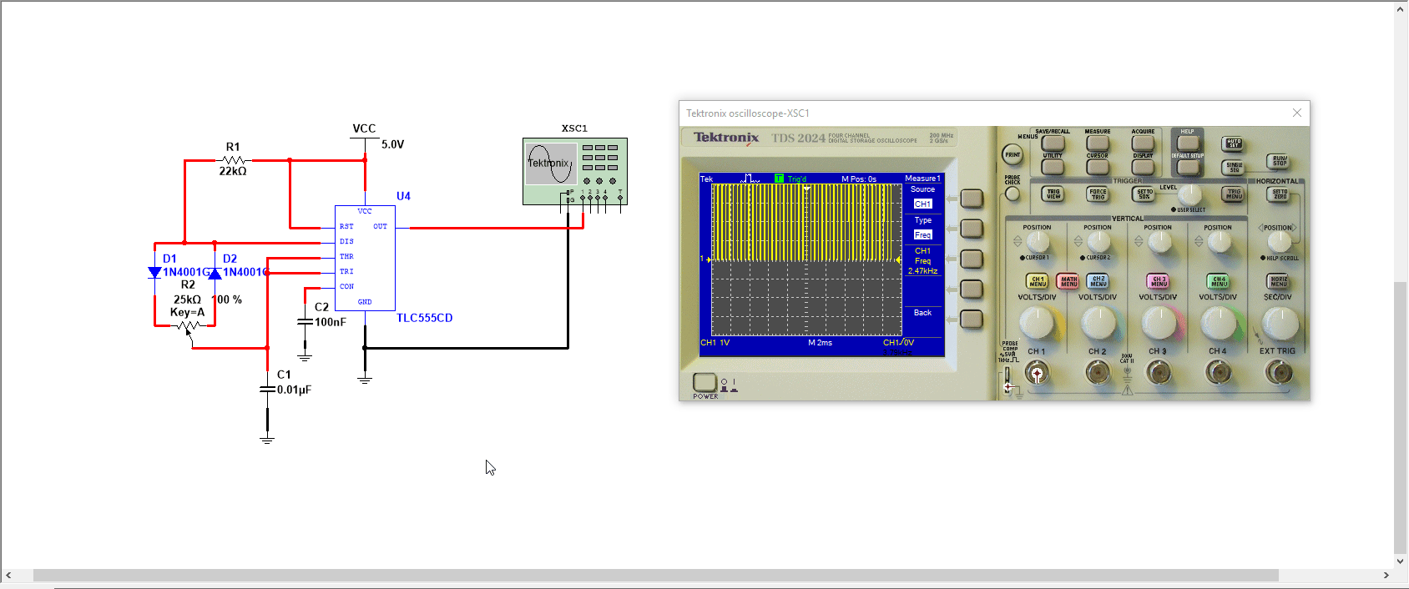Click the CH 3 BNC input connector

pos(1159,373)
